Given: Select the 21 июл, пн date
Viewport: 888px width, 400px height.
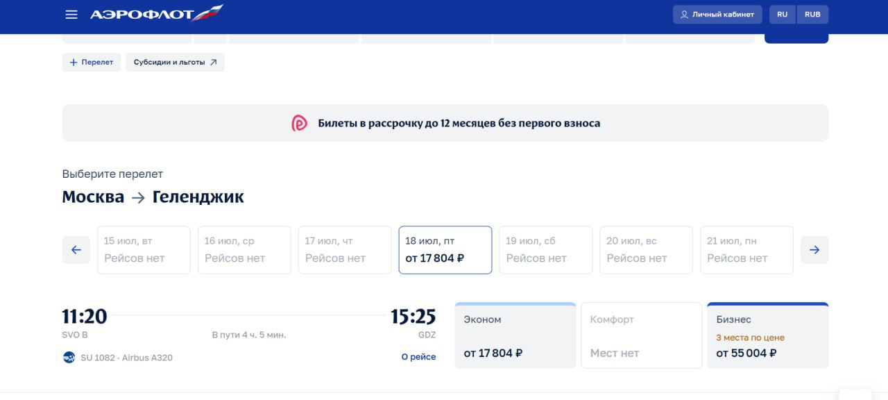Looking at the screenshot, I should 746,250.
